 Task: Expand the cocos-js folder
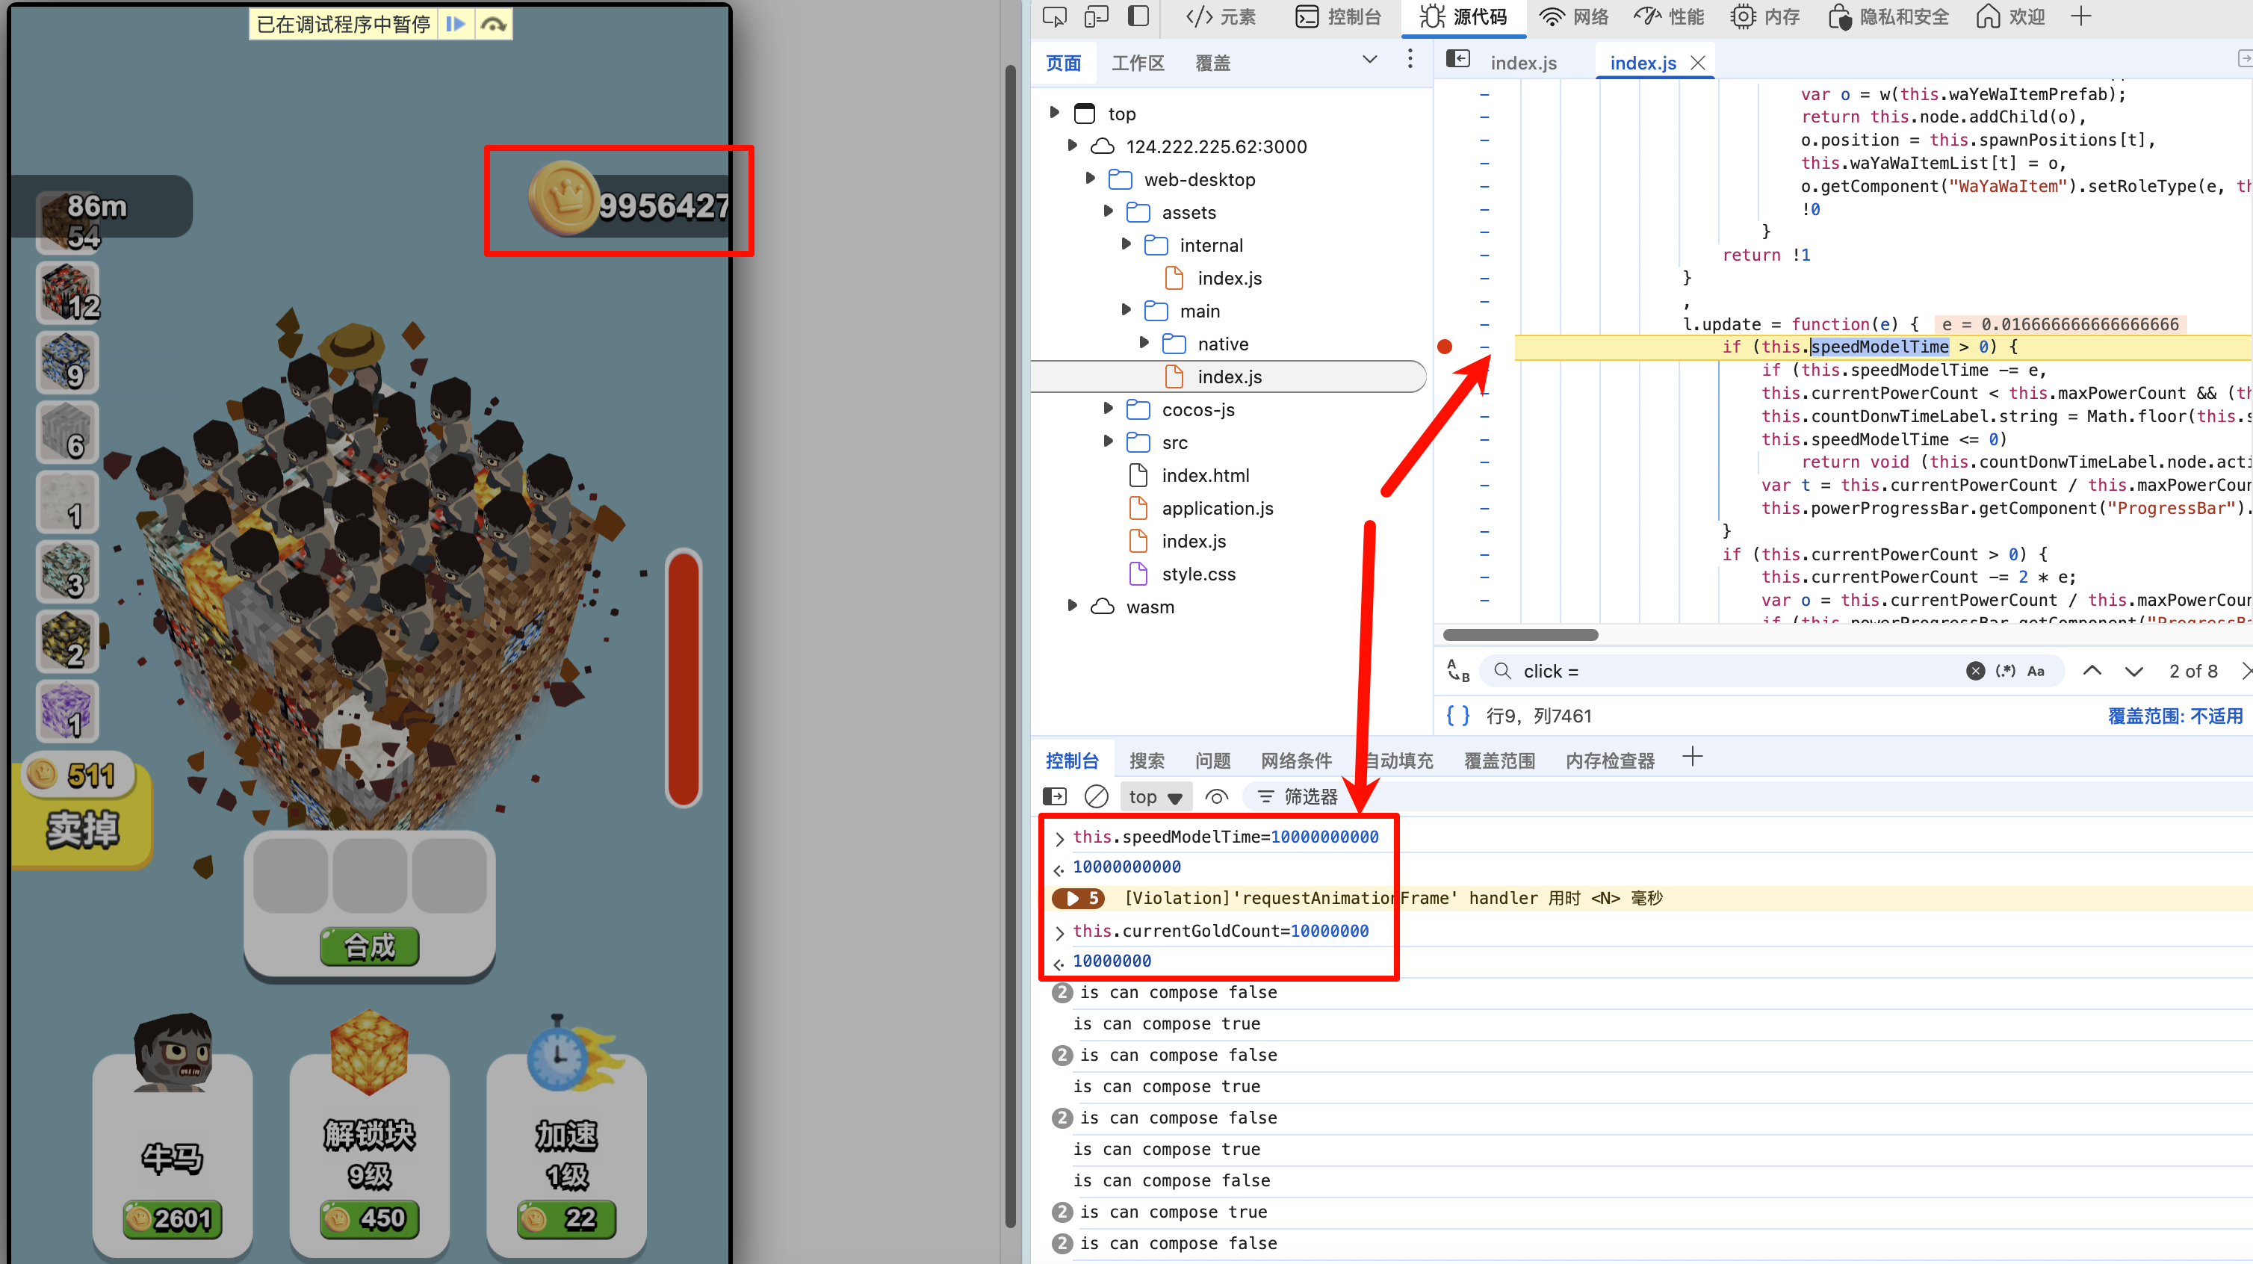pyautogui.click(x=1108, y=409)
